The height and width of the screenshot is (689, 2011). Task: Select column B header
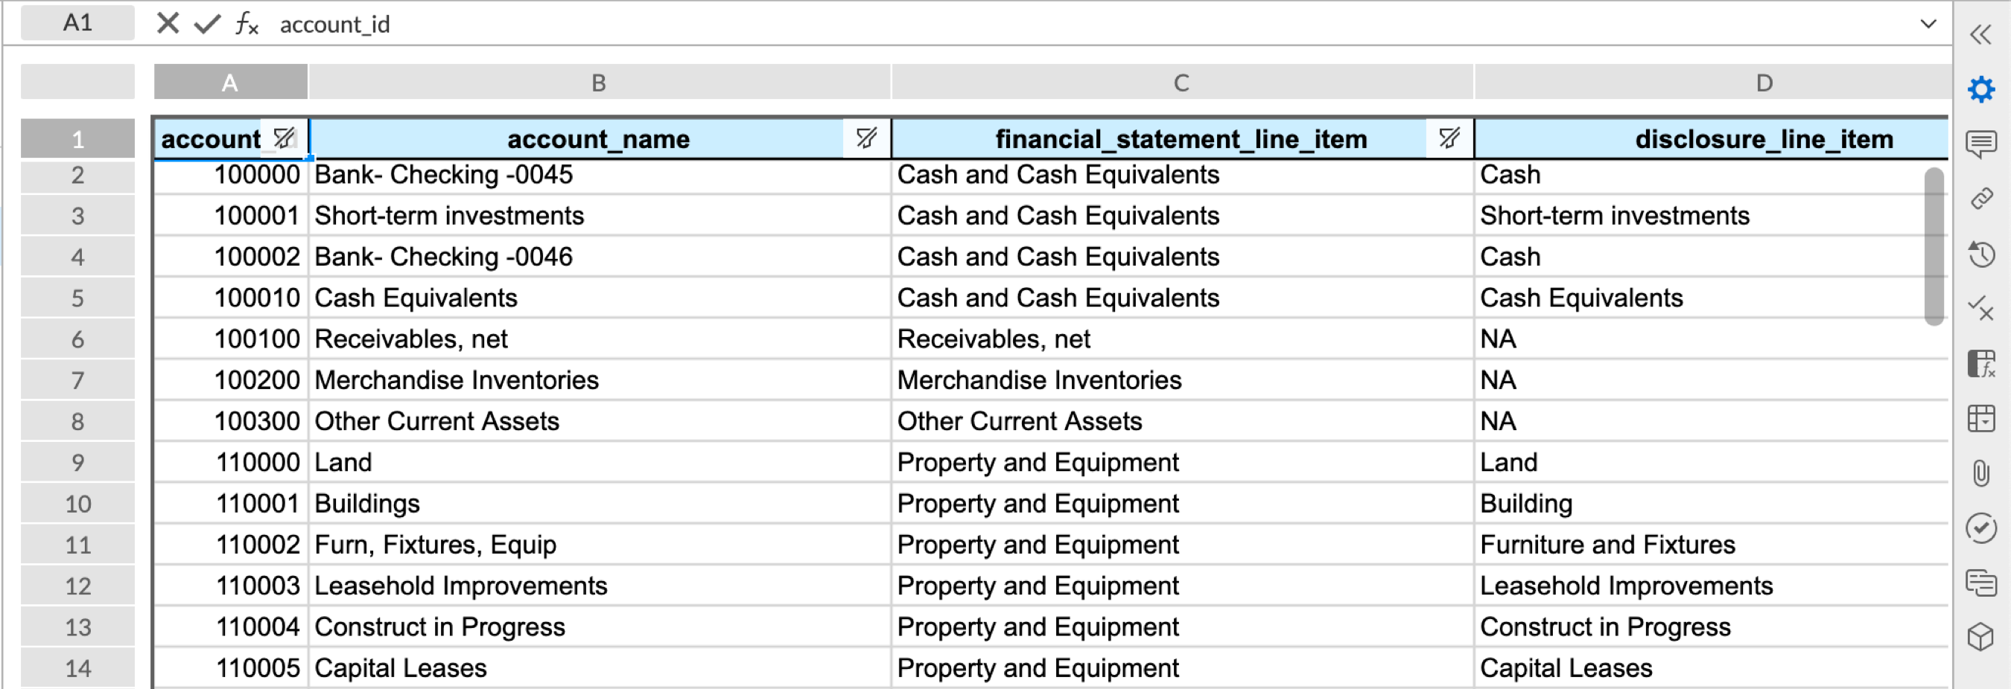(599, 82)
